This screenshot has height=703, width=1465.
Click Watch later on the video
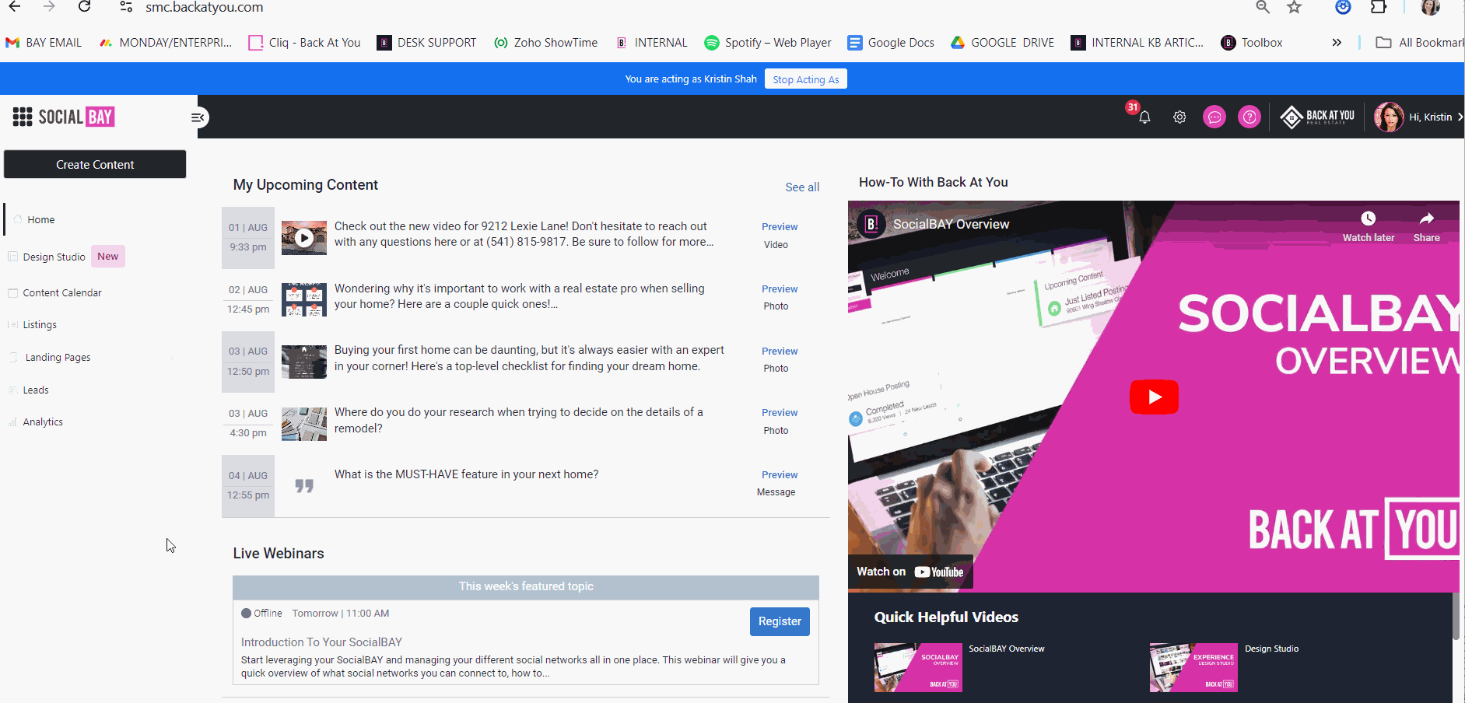(x=1369, y=226)
